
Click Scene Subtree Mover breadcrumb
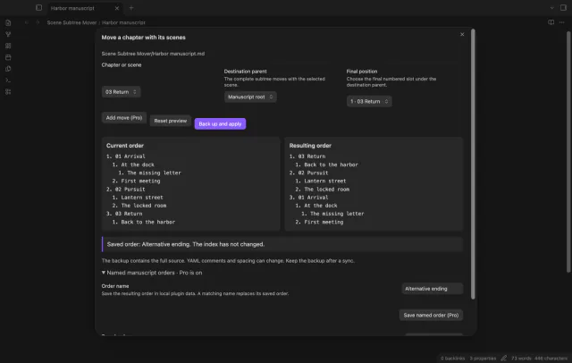71,22
